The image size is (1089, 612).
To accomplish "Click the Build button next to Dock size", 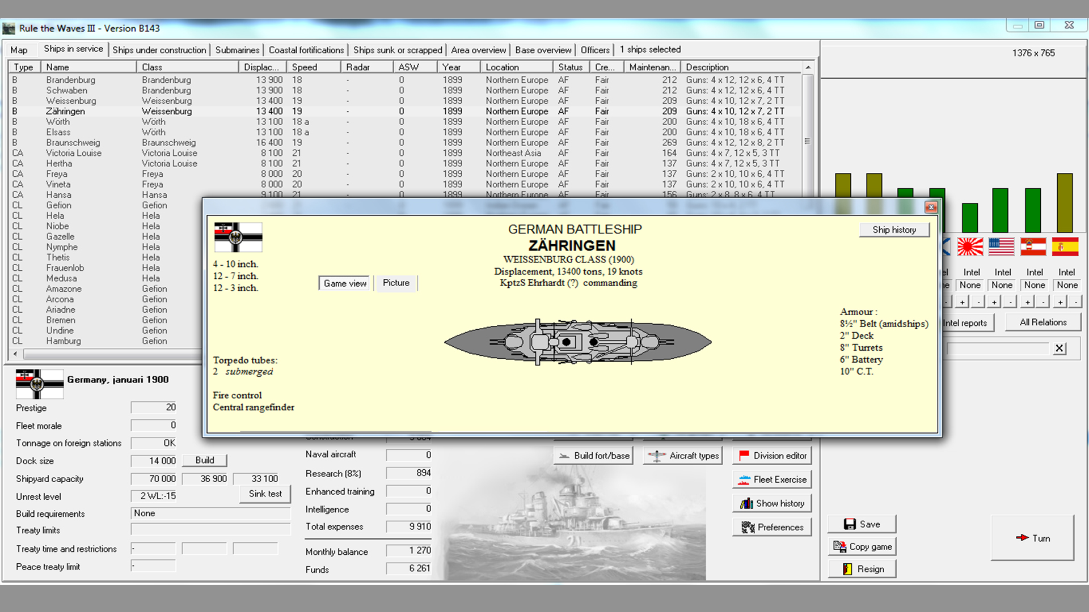I will pos(205,460).
